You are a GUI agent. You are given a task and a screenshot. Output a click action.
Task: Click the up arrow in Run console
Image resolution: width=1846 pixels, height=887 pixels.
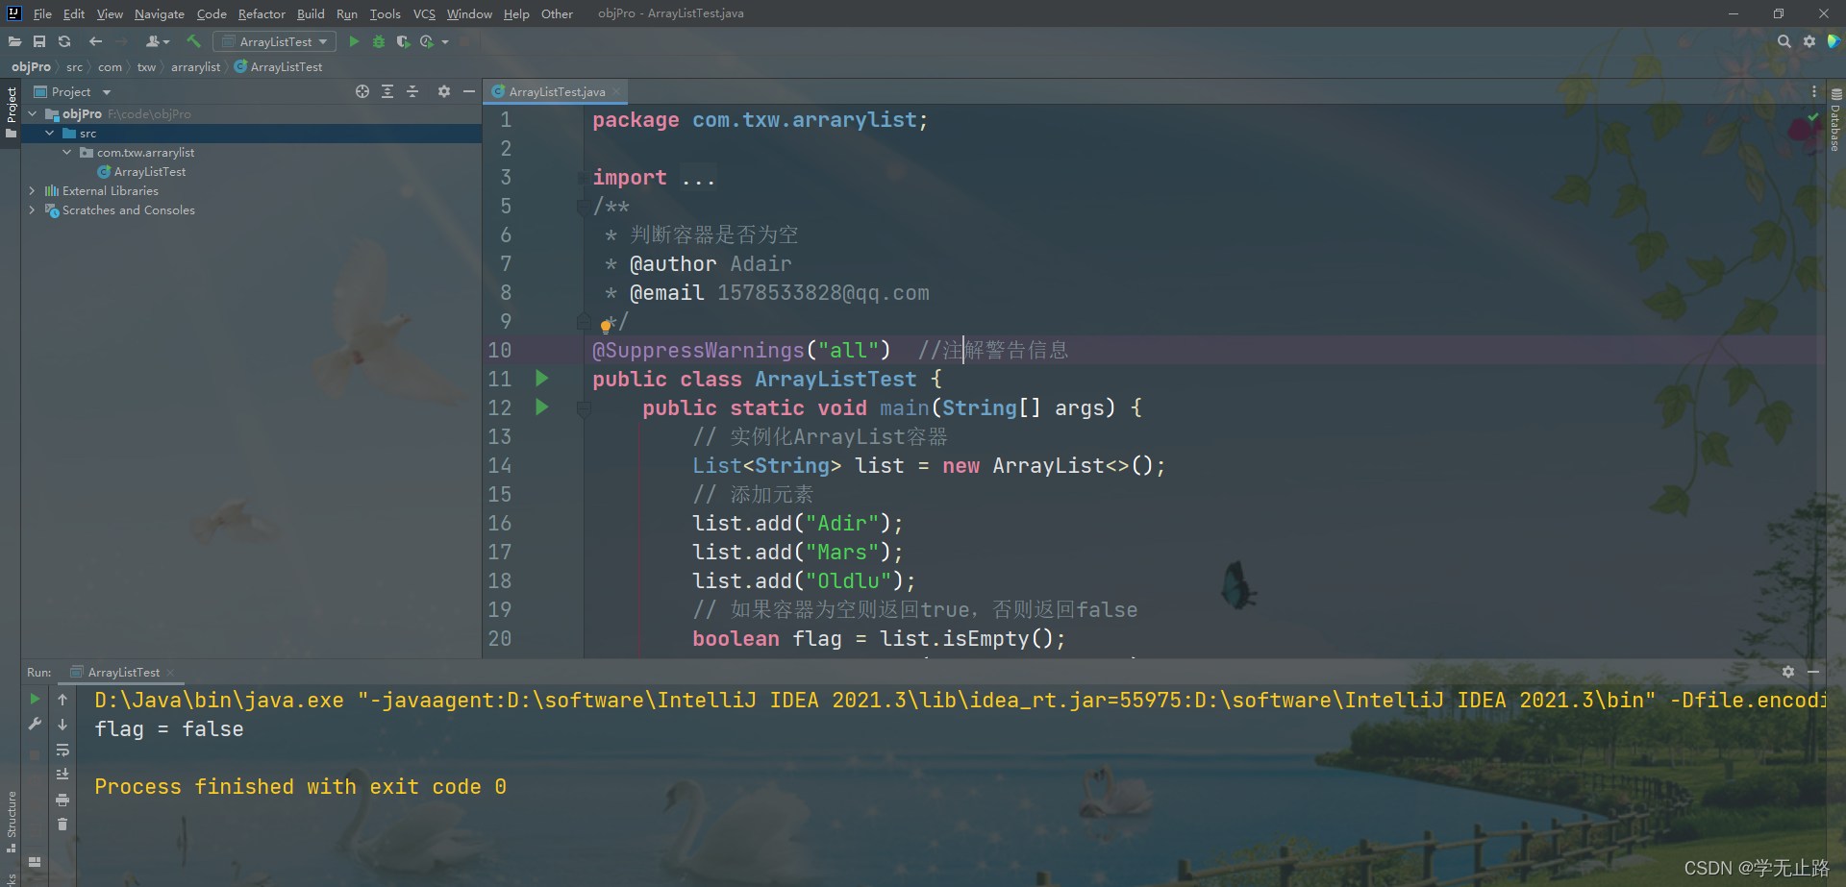(62, 700)
